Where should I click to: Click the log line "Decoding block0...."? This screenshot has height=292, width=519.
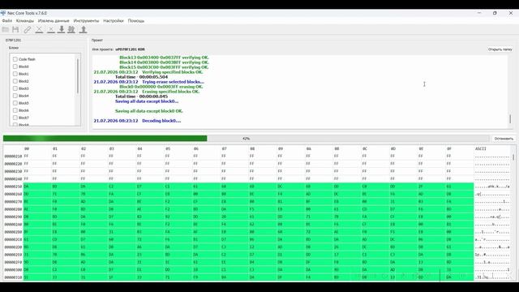point(161,121)
